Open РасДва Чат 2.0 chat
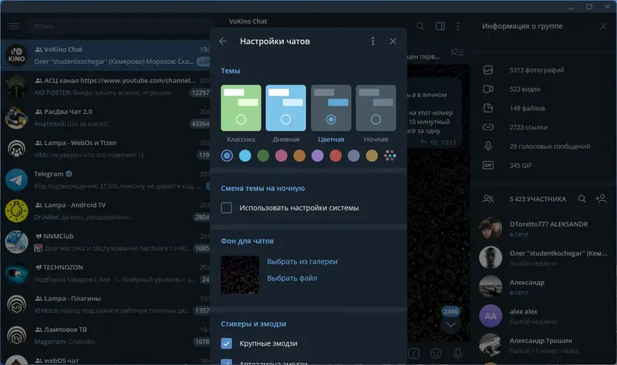The width and height of the screenshot is (617, 365). tap(106, 118)
